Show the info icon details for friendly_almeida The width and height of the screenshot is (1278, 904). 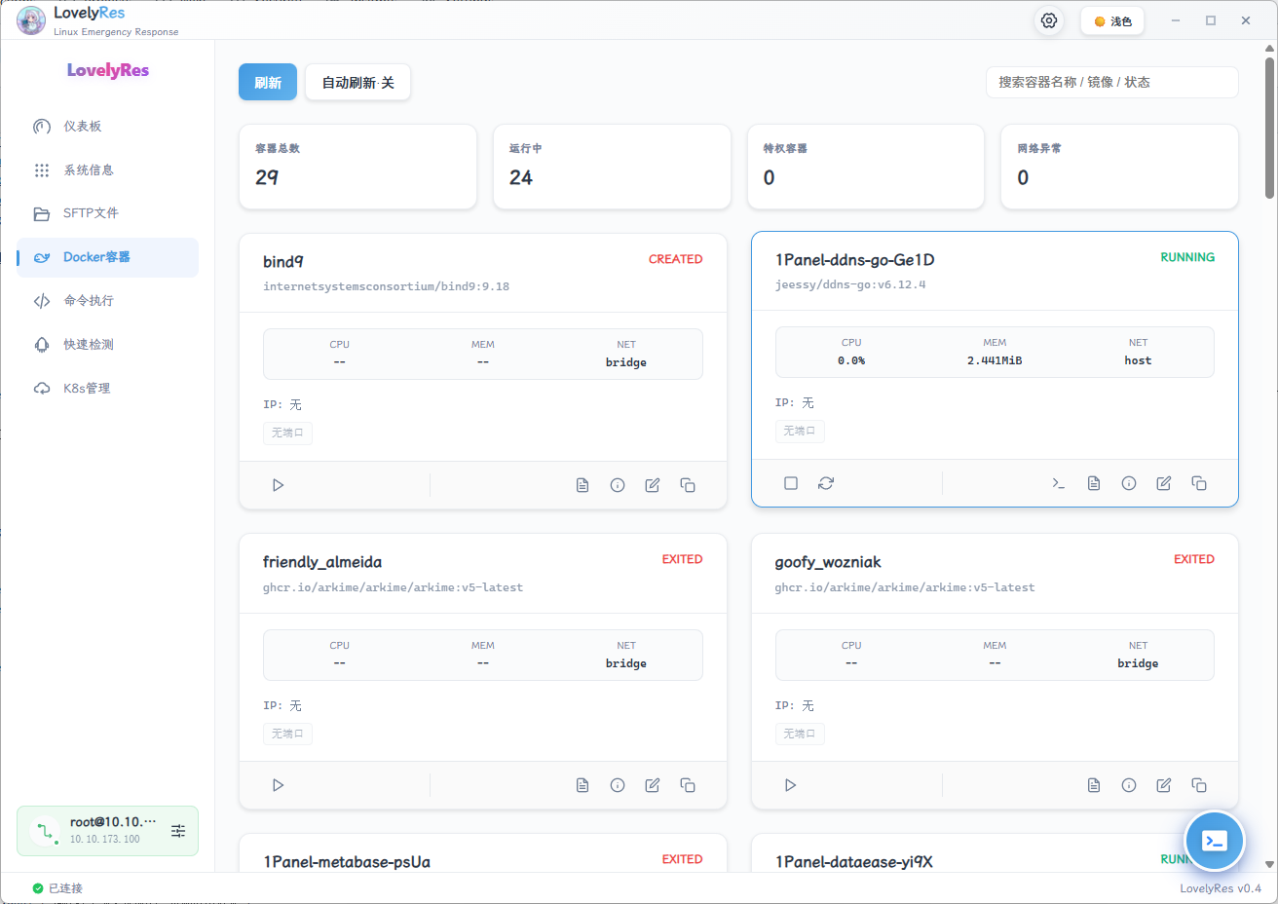point(618,785)
